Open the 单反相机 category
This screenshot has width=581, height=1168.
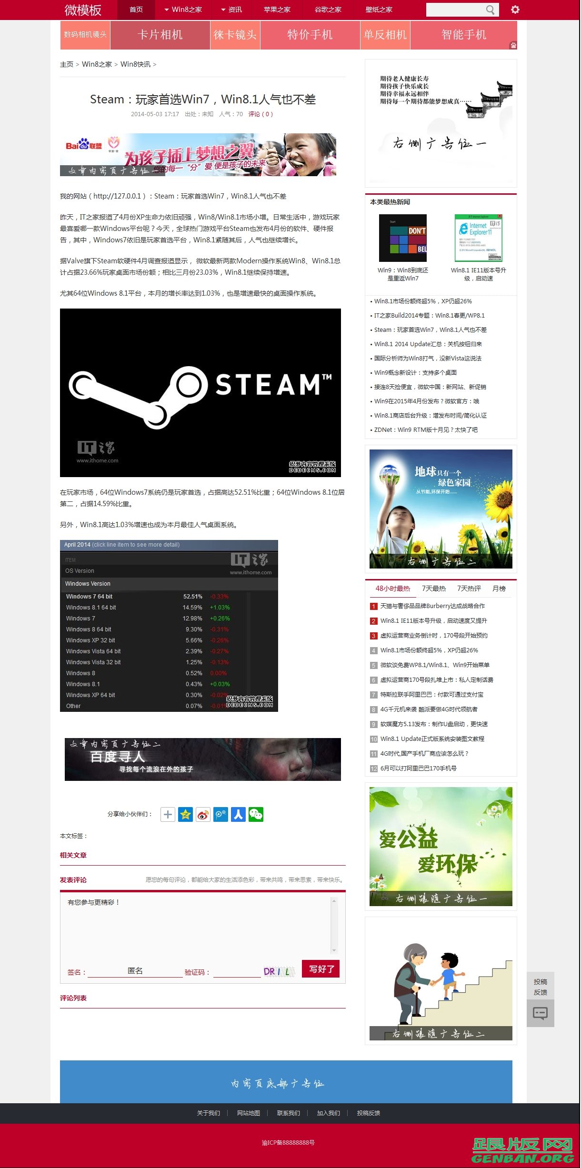point(385,35)
